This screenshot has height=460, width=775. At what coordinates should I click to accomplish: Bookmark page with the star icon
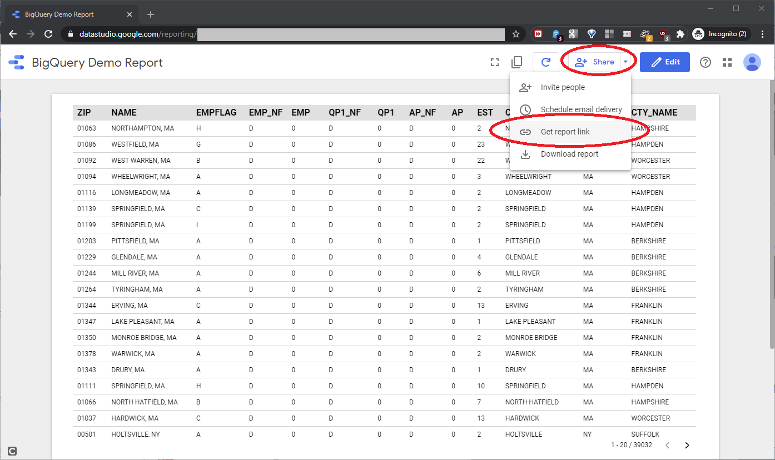pyautogui.click(x=516, y=34)
